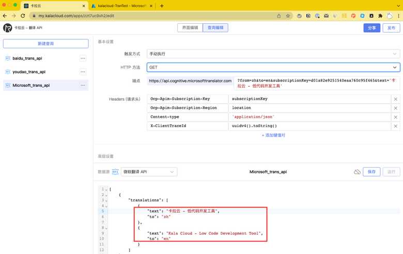The image size is (403, 254).
Task: Click the Microsoft_trans_api query name title
Action: click(x=268, y=172)
